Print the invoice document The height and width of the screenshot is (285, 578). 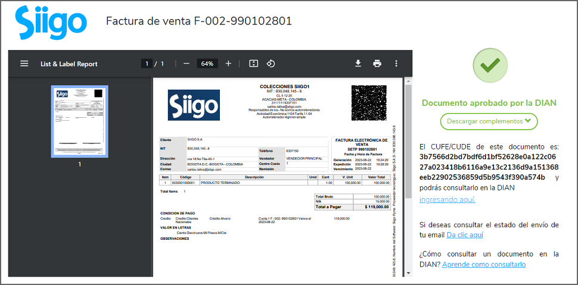377,64
